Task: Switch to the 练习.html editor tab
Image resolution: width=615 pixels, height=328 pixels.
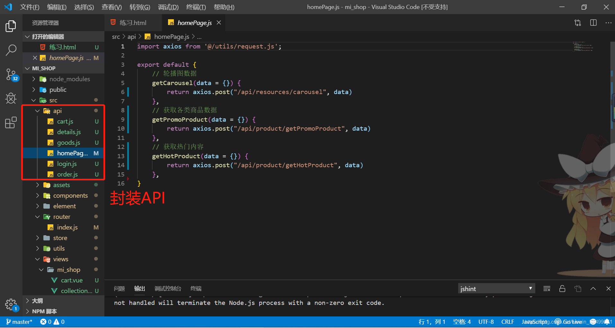Action: click(133, 22)
